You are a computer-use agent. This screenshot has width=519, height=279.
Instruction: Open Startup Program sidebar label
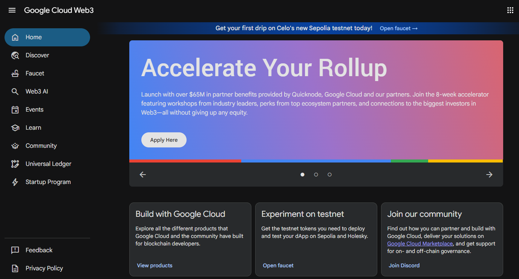click(x=48, y=182)
